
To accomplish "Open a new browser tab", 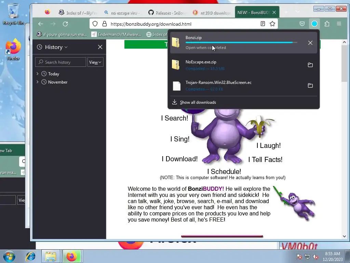I will point(286,12).
